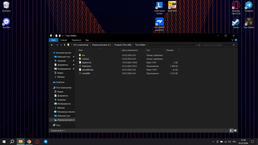Switch to details view layout
The height and width of the screenshot is (145, 258).
click(231, 131)
